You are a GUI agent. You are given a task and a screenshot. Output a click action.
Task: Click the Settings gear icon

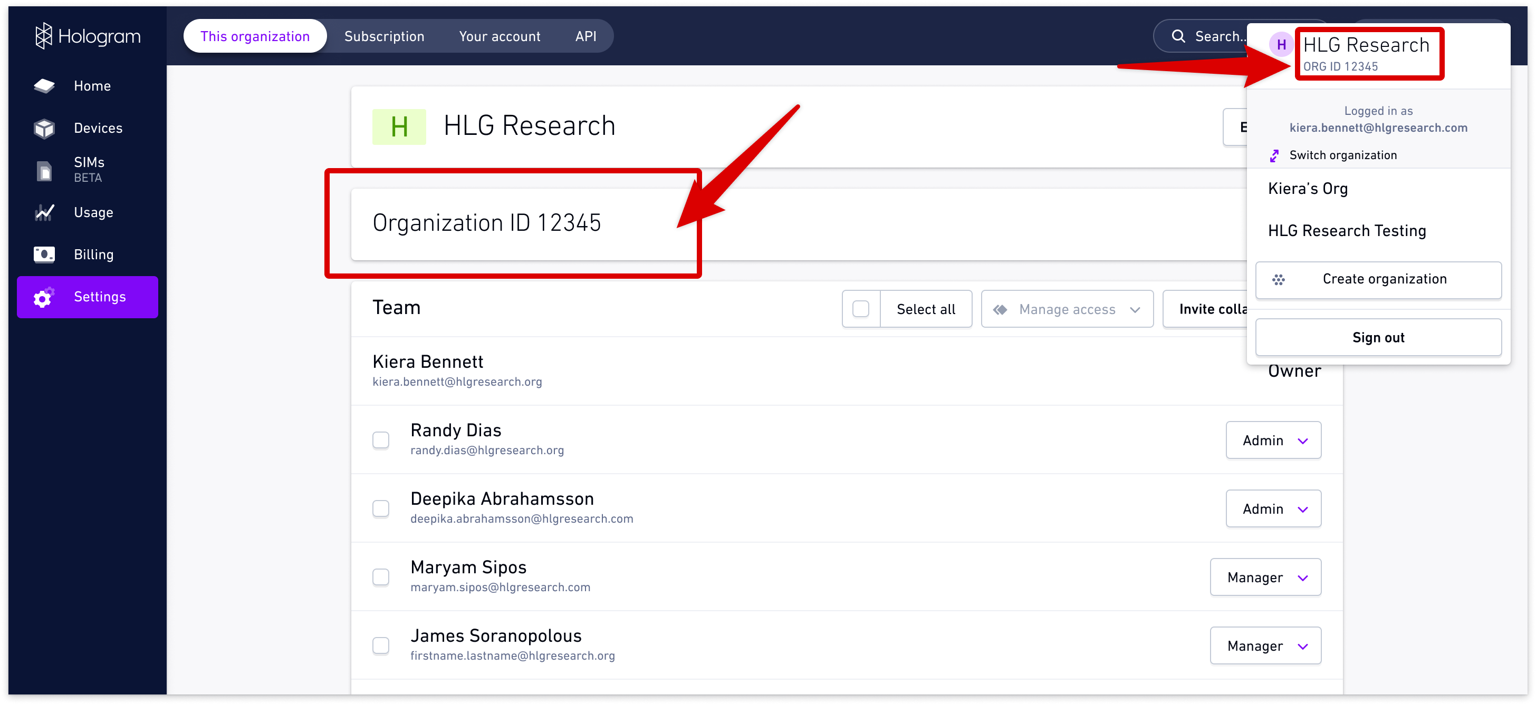[43, 297]
